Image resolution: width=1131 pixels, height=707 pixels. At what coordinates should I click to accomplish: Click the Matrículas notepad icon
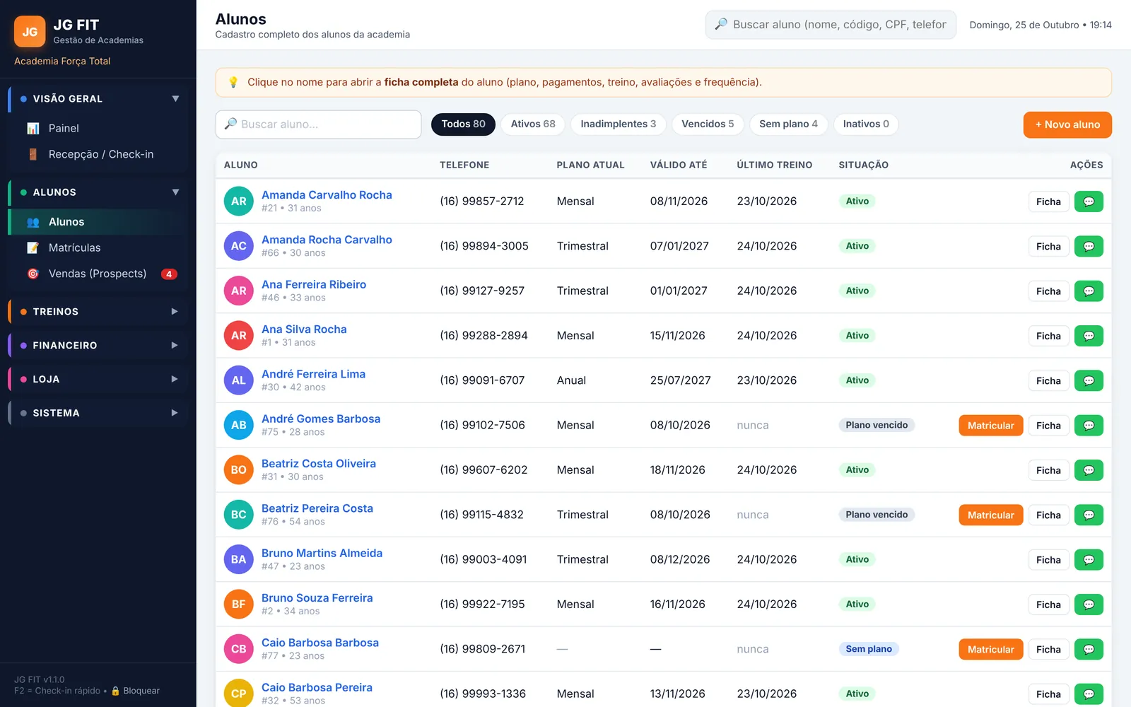(x=33, y=247)
